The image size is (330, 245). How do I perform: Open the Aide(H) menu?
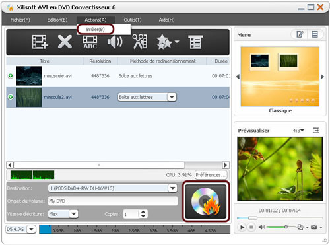point(166,20)
